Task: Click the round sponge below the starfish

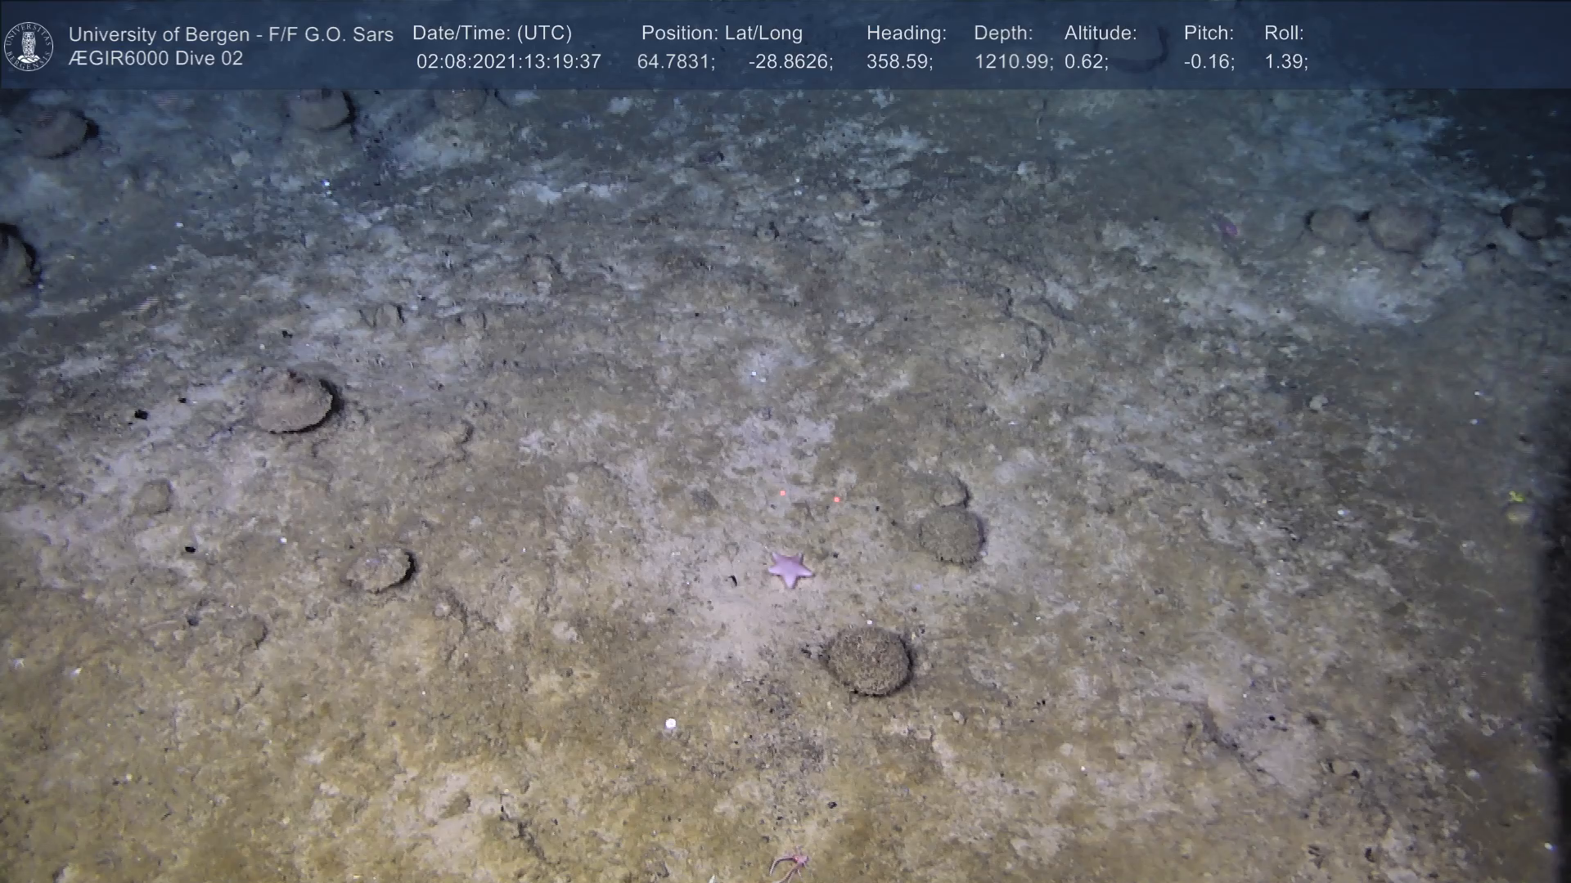Action: tap(868, 661)
